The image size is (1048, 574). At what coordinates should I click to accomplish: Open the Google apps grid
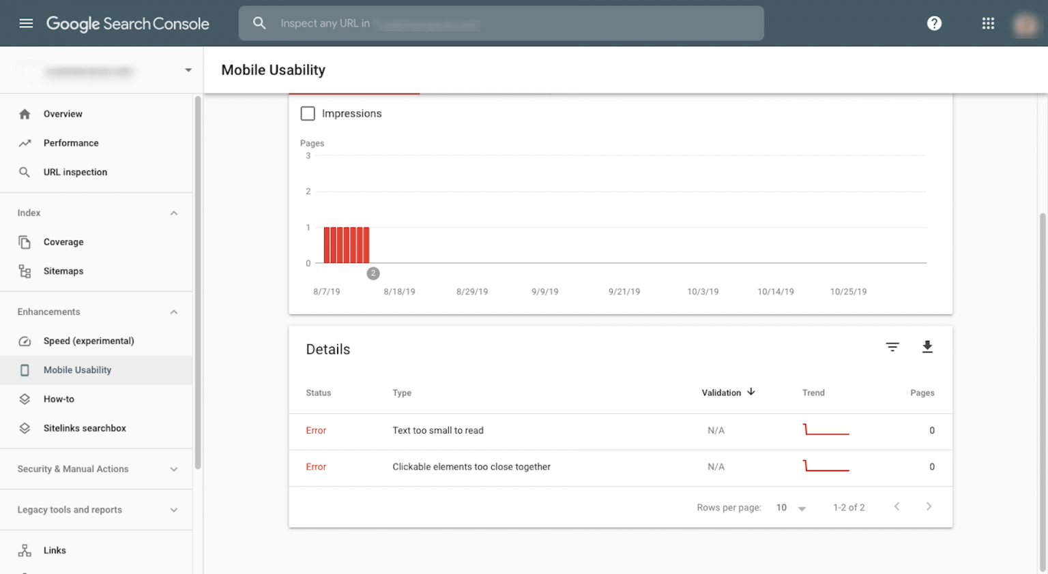pos(987,22)
